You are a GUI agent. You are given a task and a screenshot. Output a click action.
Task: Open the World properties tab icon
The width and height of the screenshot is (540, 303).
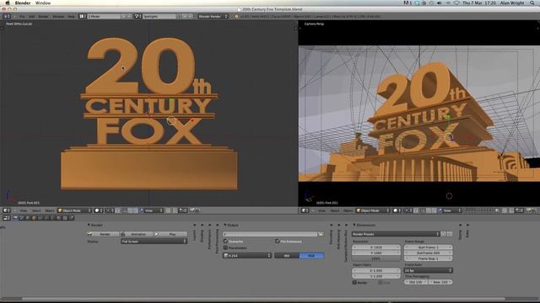pyautogui.click(x=28, y=218)
